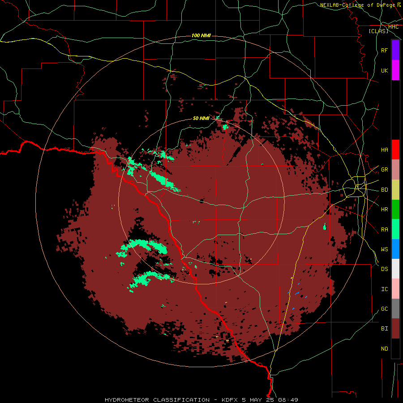Click the 'HR' legend label
This screenshot has height=403, width=403.
coord(384,210)
